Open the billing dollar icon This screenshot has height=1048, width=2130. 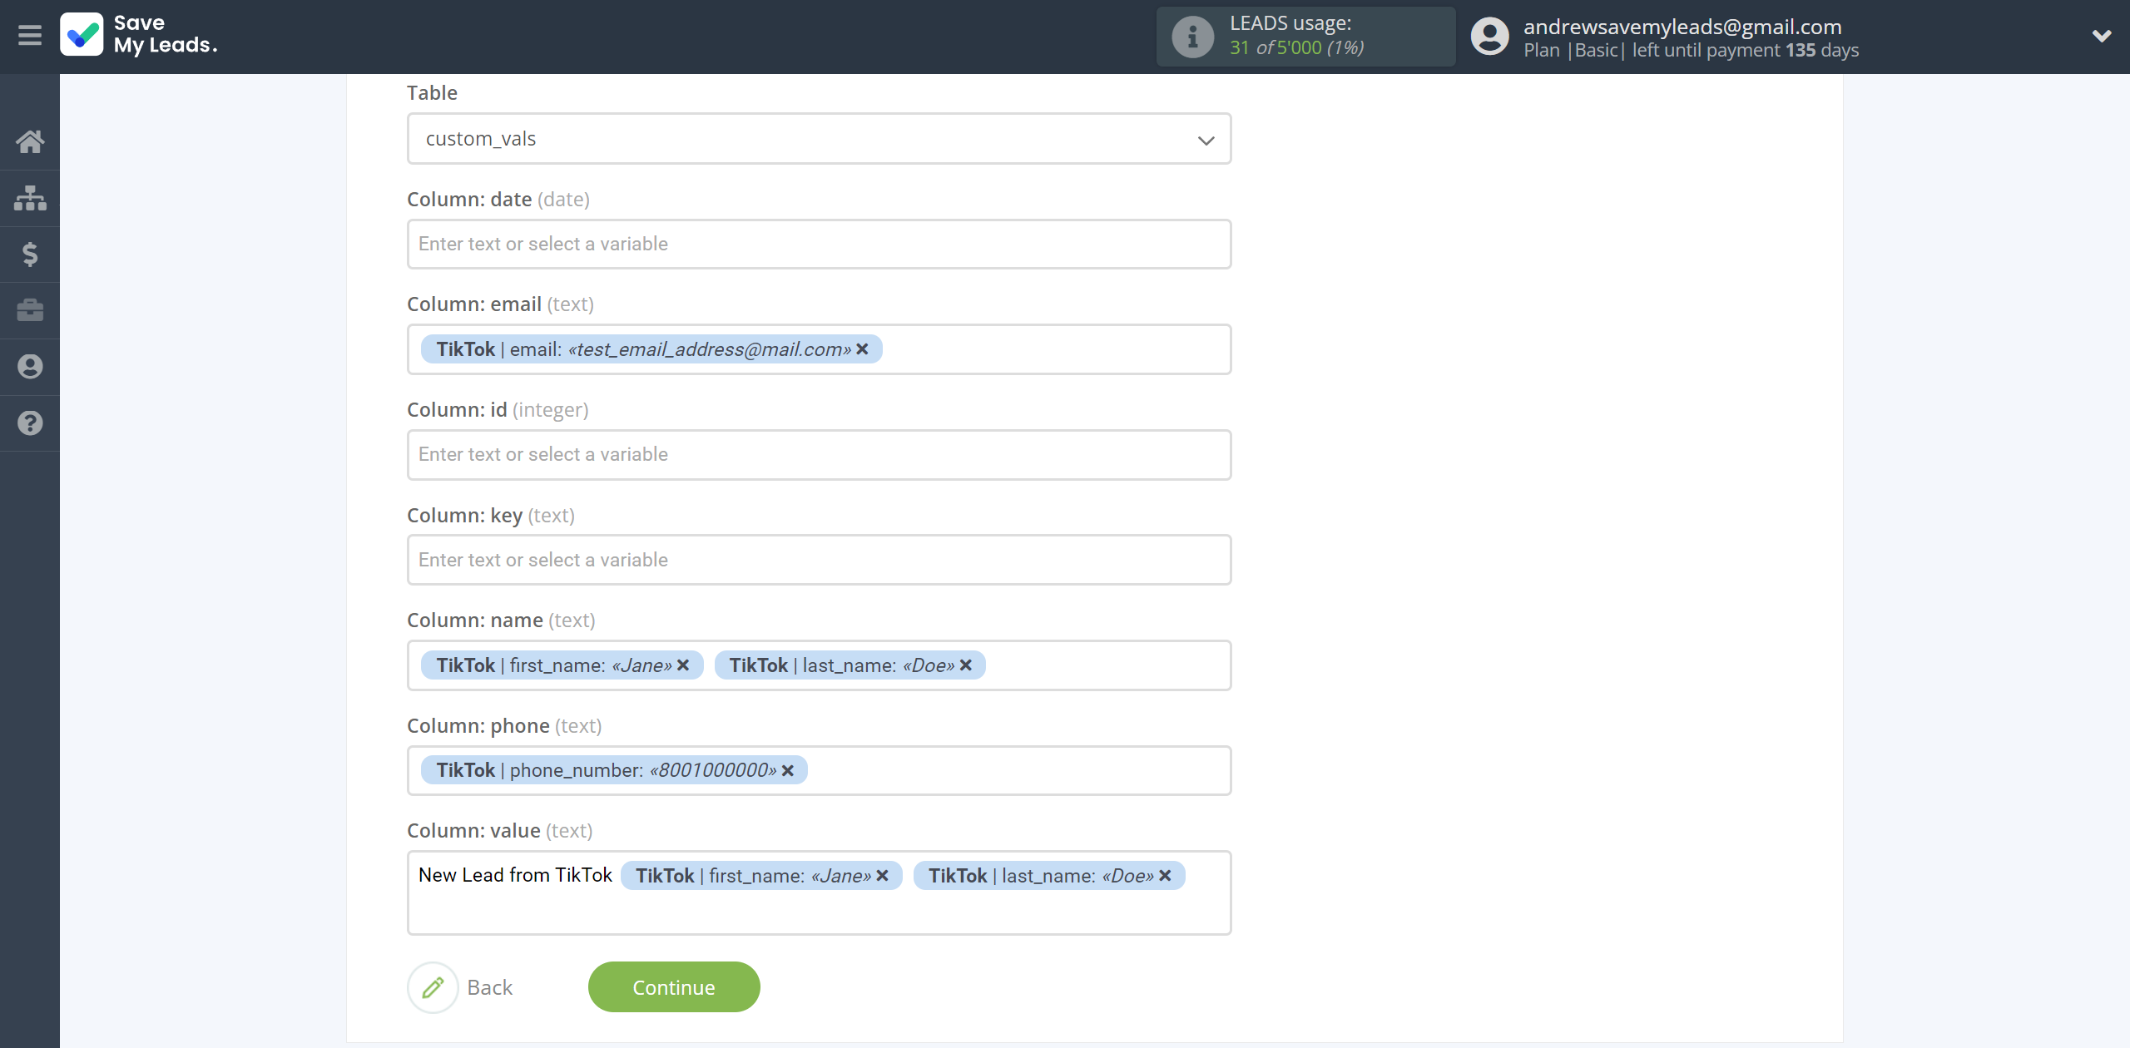(x=30, y=254)
